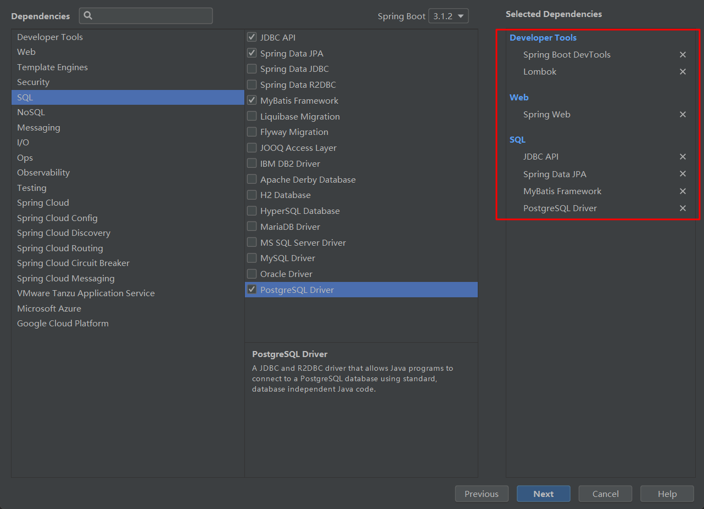Select the Ops category
This screenshot has width=704, height=509.
pos(127,158)
